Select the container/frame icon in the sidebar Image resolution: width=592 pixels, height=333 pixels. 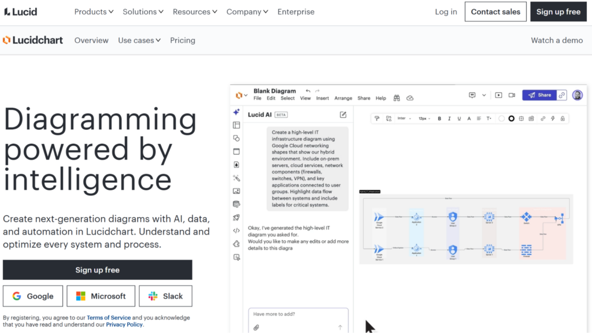236,151
